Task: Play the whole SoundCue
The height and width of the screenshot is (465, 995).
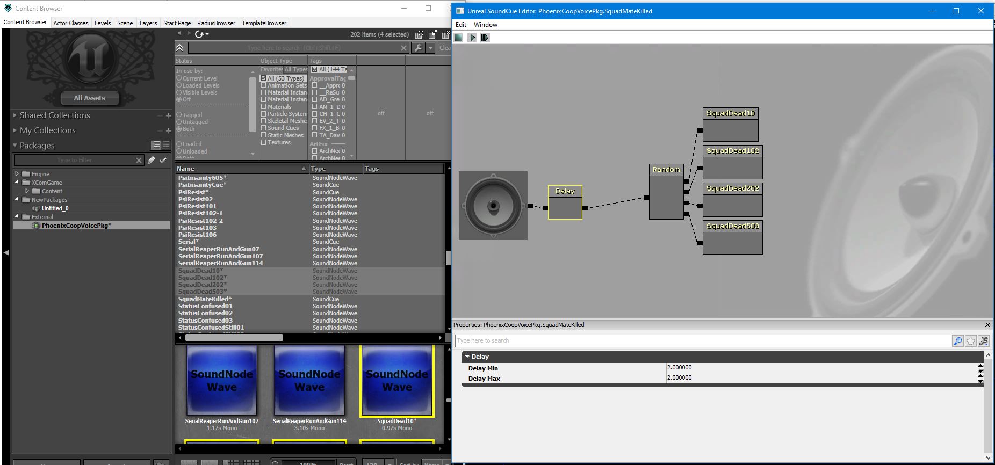Action: tap(485, 38)
